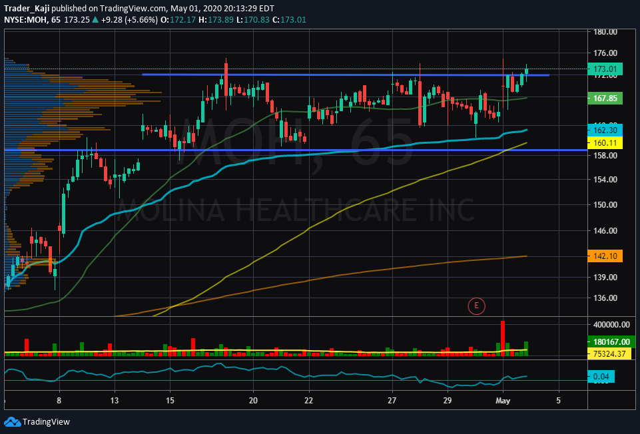Click the earnings 'E' marker on chart
The height and width of the screenshot is (434, 640).
point(476,306)
